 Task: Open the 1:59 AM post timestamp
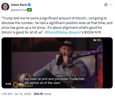pyautogui.click(x=7, y=94)
